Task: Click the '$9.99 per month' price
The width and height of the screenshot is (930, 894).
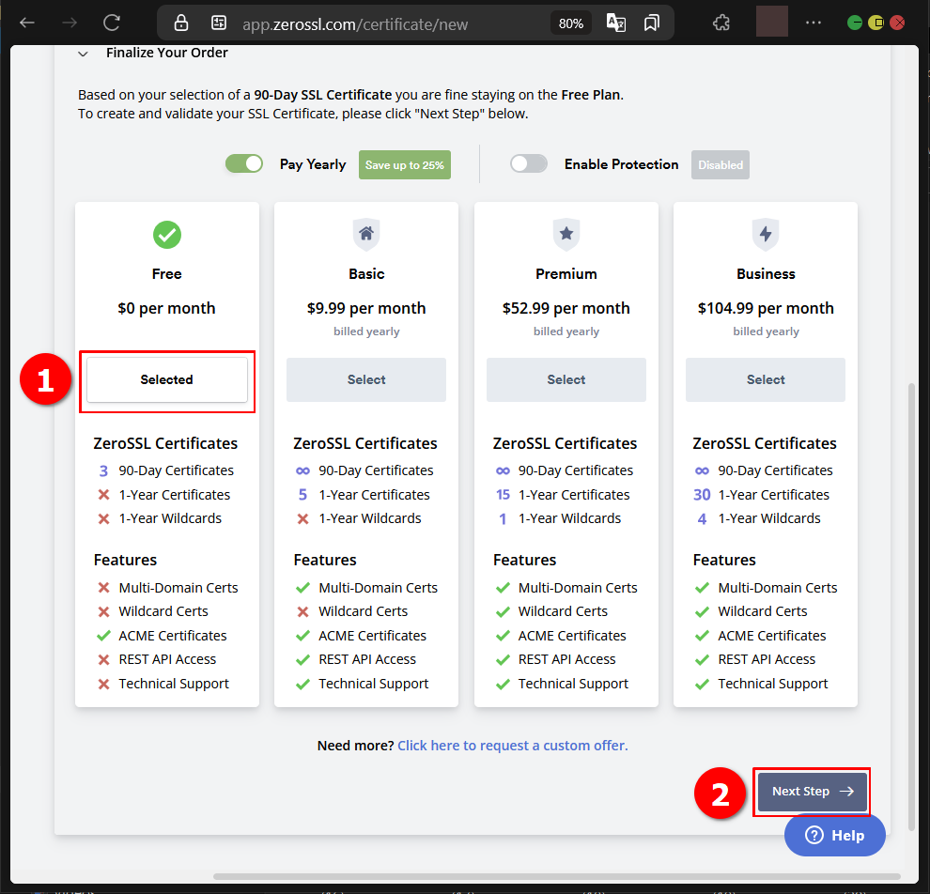Action: (366, 308)
